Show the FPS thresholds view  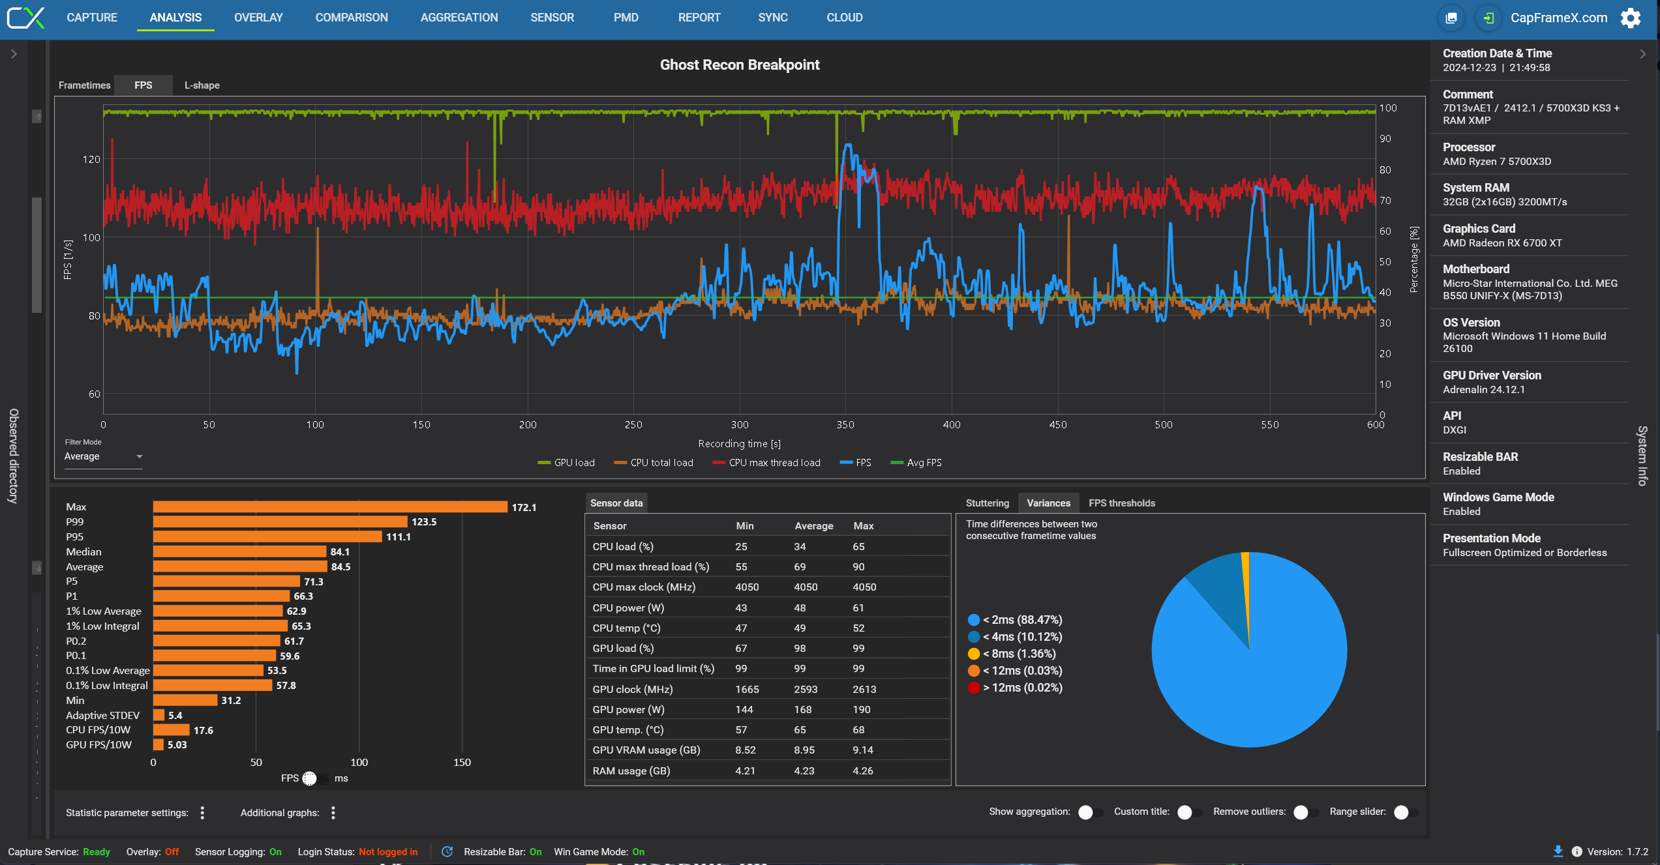[1121, 503]
